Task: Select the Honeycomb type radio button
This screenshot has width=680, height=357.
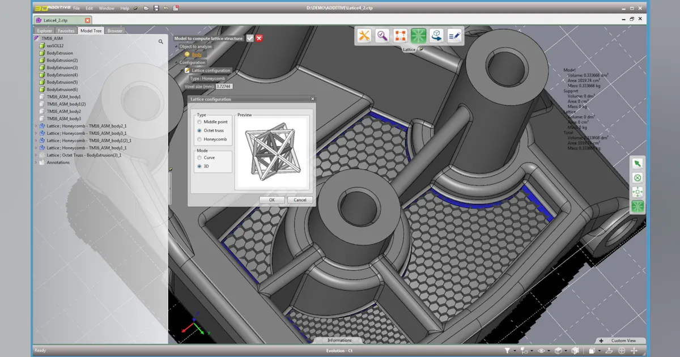Action: pyautogui.click(x=199, y=139)
